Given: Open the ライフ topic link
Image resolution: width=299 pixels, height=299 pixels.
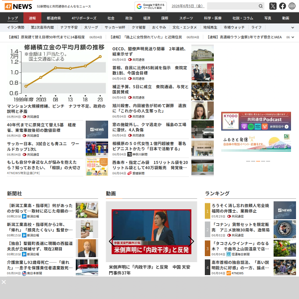Looking at the screenshot, I should tap(256, 27).
